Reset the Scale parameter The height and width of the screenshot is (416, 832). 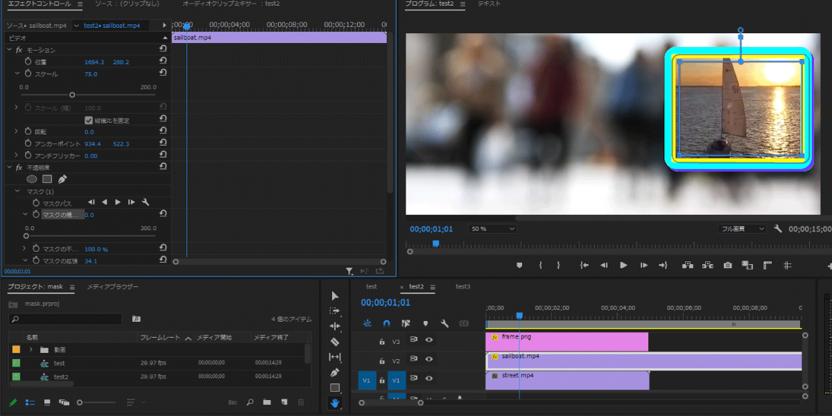(162, 73)
